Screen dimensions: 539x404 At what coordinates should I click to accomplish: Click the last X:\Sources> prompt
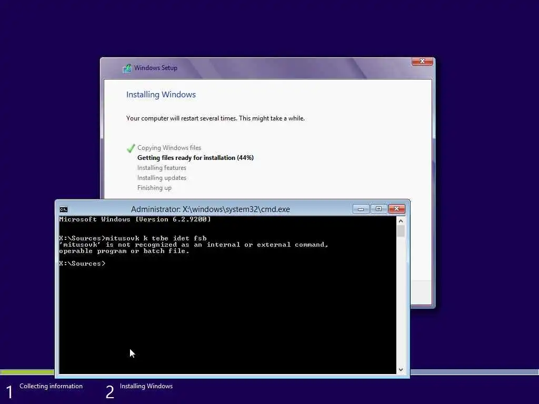[82, 264]
